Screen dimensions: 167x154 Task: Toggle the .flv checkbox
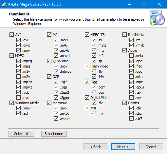(94, 71)
